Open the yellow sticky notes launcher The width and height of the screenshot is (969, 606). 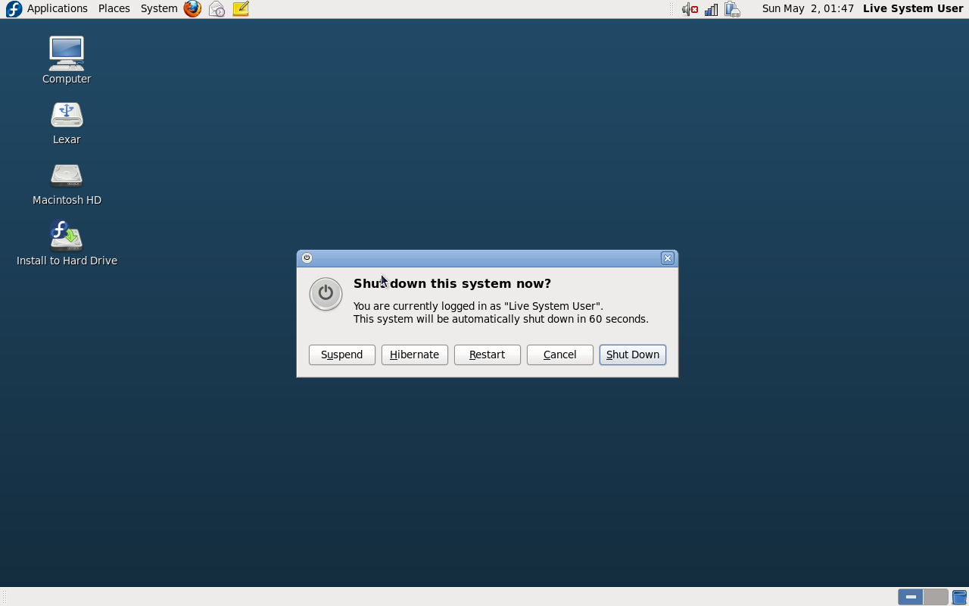point(241,8)
